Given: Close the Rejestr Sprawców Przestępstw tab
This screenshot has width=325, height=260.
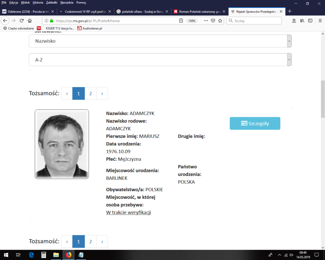Looking at the screenshot, I should pyautogui.click(x=281, y=12).
